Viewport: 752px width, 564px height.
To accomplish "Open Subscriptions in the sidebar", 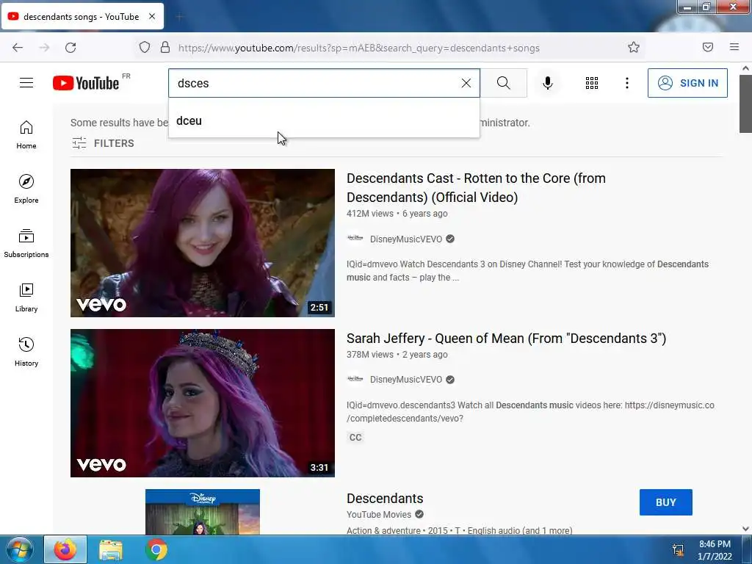I will pos(26,244).
